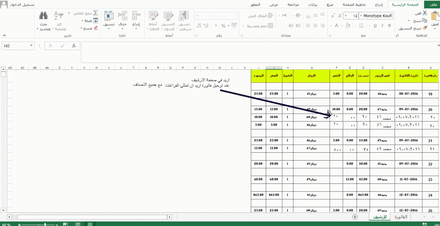Open the AutoSum dropdown arrow

tap(69, 13)
